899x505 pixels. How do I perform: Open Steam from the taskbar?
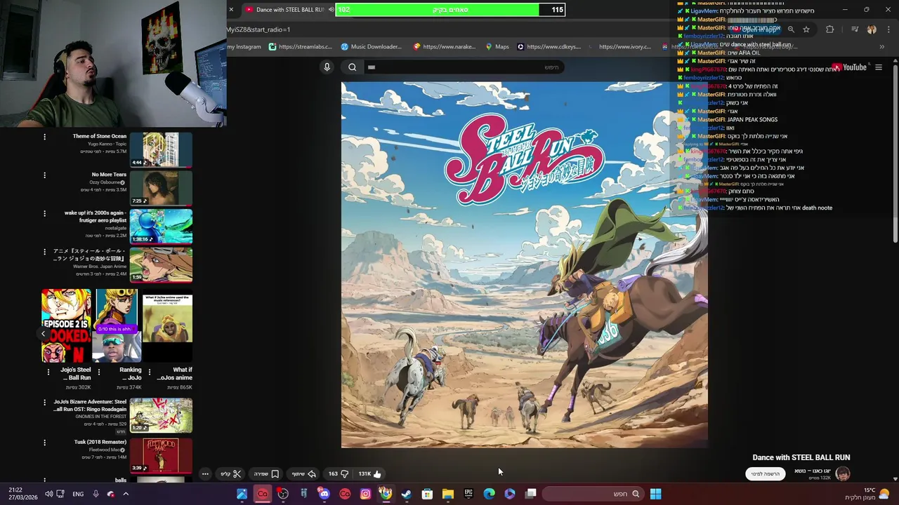(406, 494)
